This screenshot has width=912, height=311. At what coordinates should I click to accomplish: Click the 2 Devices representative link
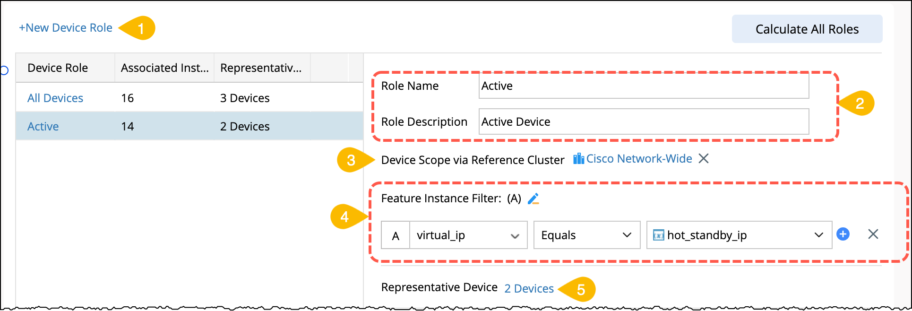pos(529,288)
